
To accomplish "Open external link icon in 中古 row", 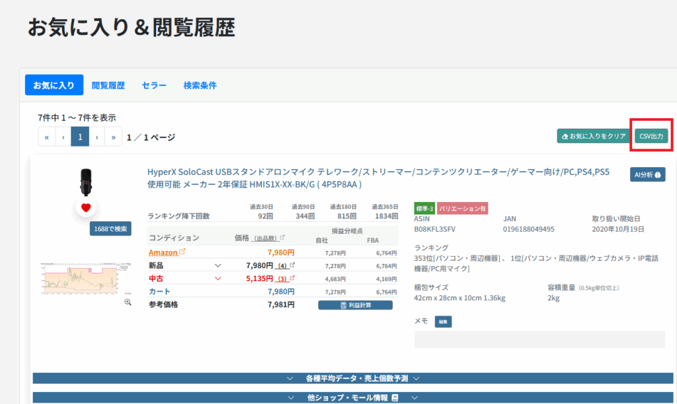I will [292, 278].
